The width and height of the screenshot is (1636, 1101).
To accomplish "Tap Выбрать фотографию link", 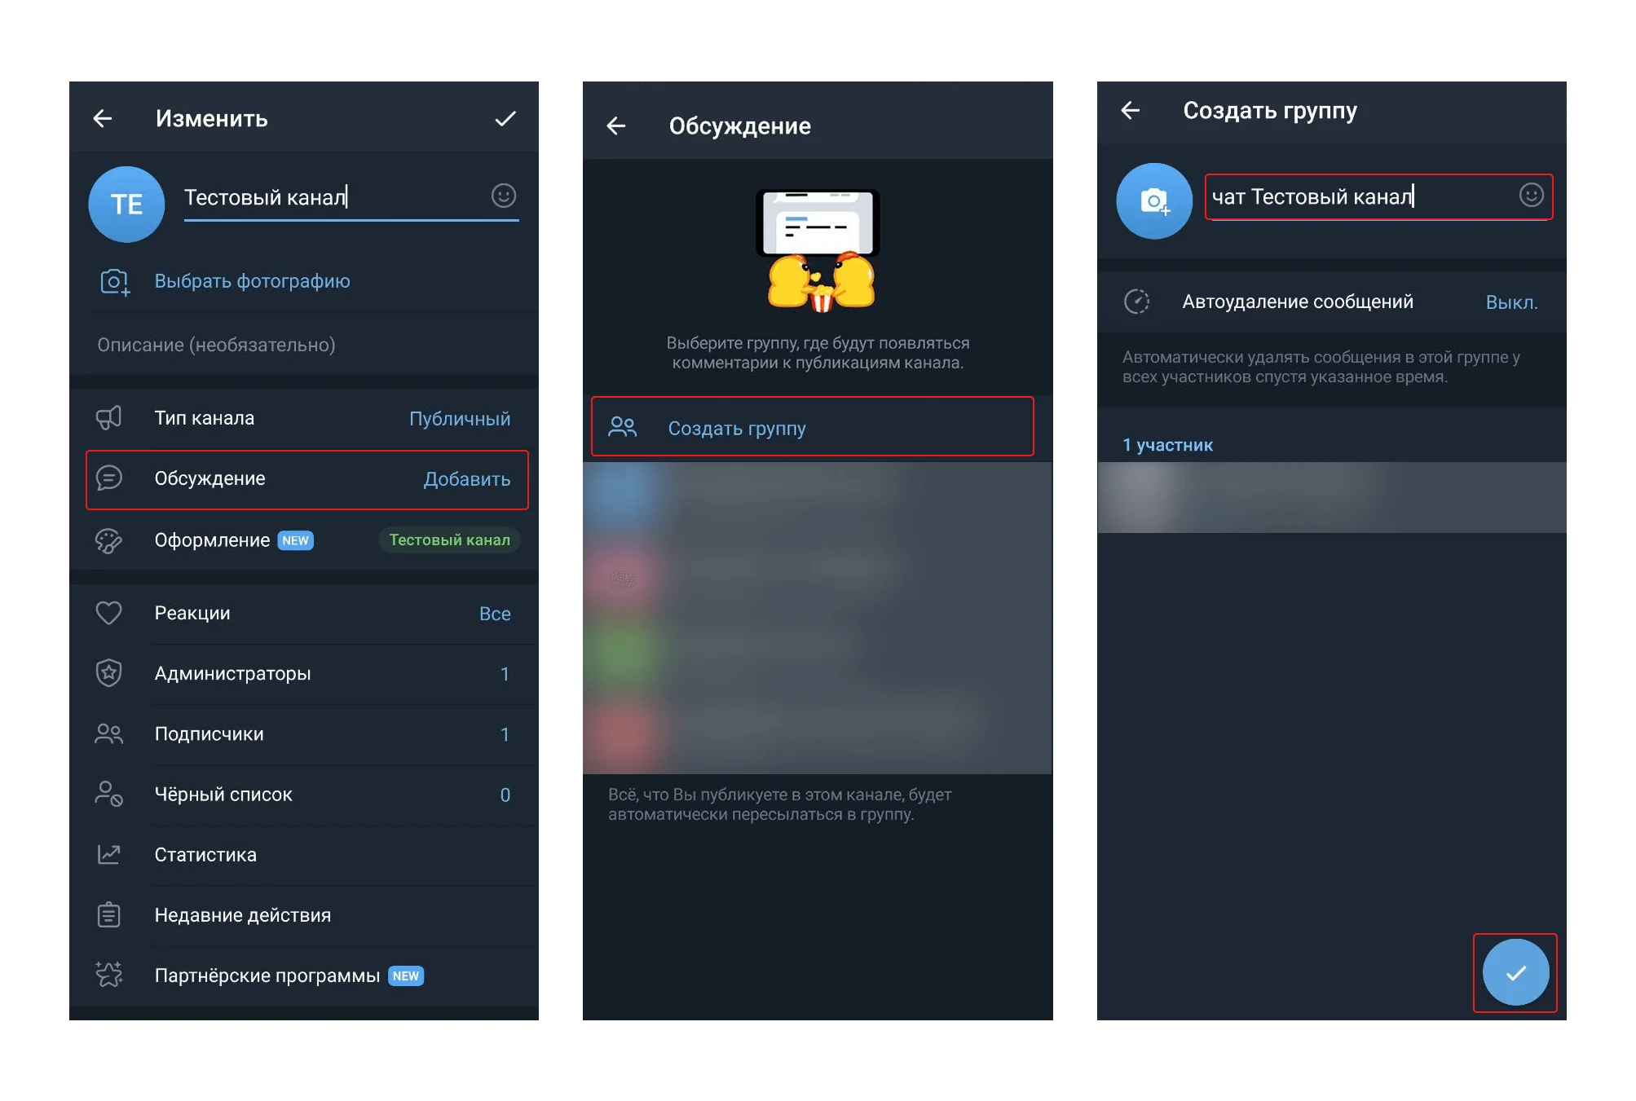I will [252, 281].
